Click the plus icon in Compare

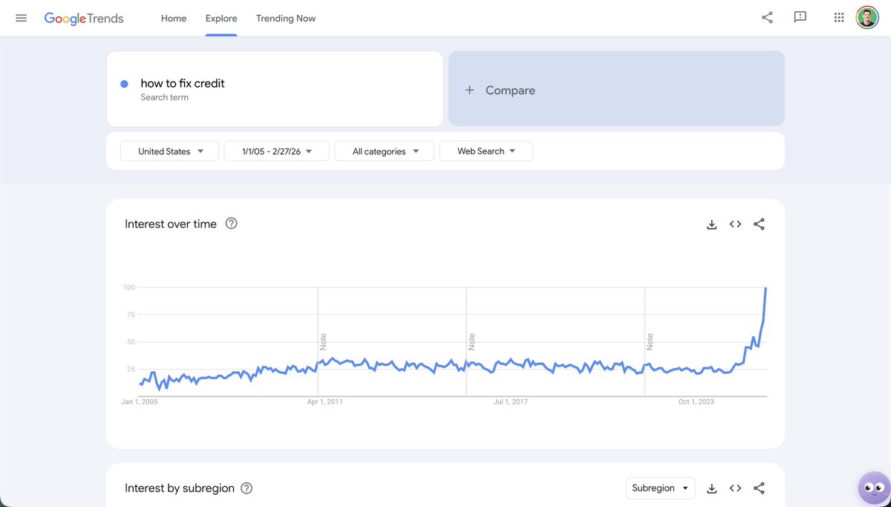(469, 90)
